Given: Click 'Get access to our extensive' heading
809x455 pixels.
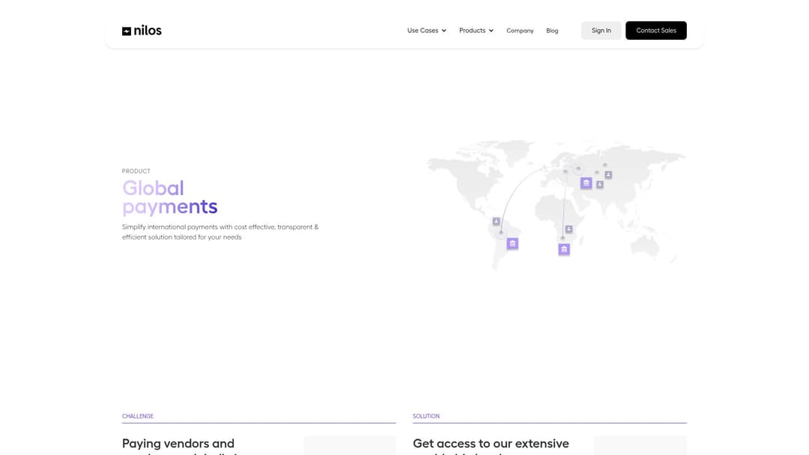Looking at the screenshot, I should coord(491,443).
